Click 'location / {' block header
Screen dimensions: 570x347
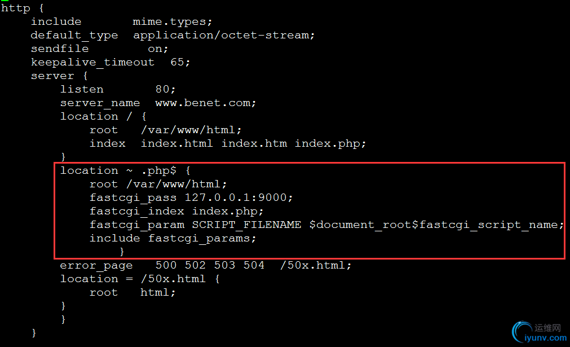pyautogui.click(x=103, y=116)
